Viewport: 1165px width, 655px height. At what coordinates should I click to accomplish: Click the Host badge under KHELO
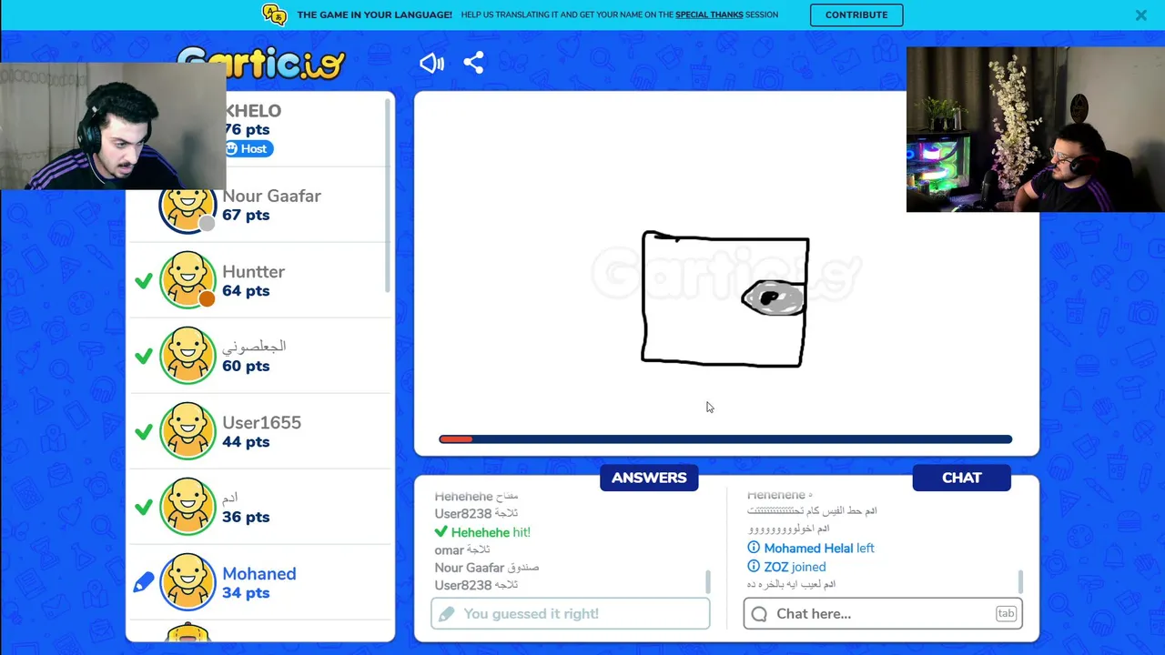[x=248, y=148]
